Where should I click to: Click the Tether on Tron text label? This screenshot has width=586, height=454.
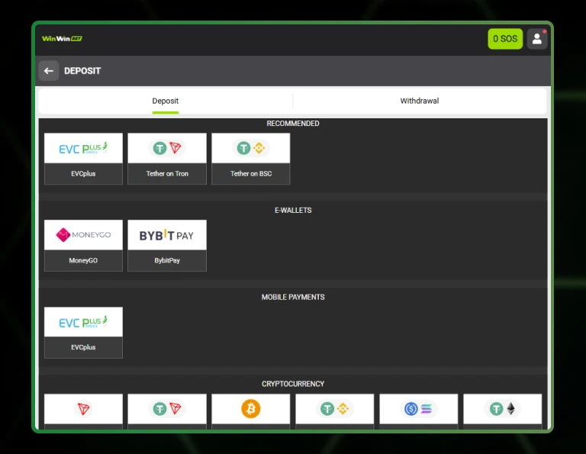point(167,174)
